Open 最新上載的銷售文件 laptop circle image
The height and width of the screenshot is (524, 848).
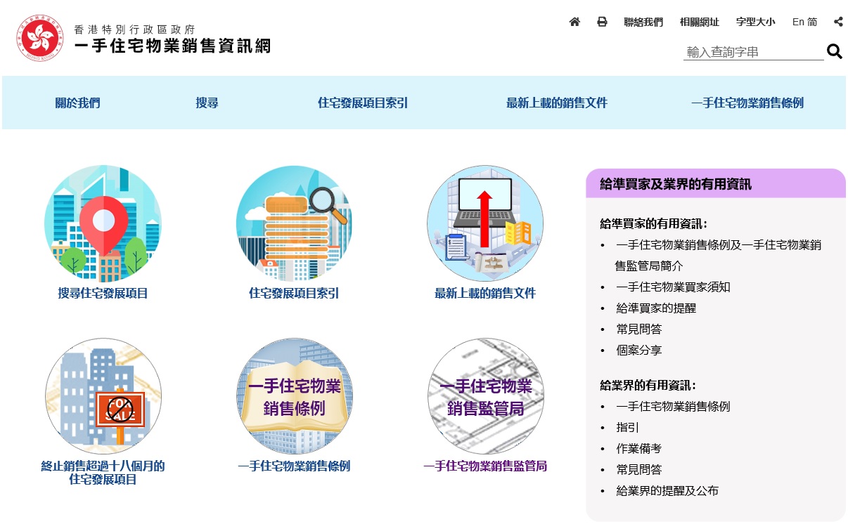[485, 223]
